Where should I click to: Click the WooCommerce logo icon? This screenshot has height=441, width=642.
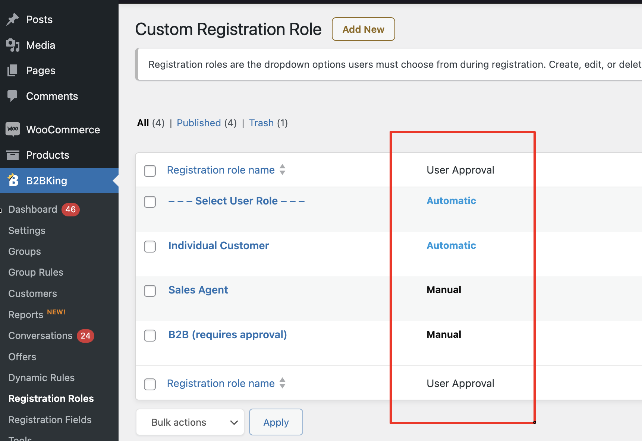click(x=13, y=129)
